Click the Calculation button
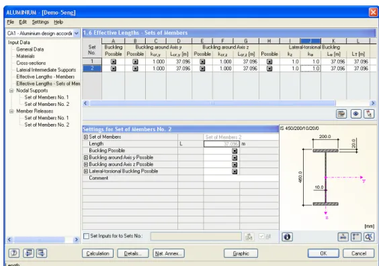 point(97,253)
